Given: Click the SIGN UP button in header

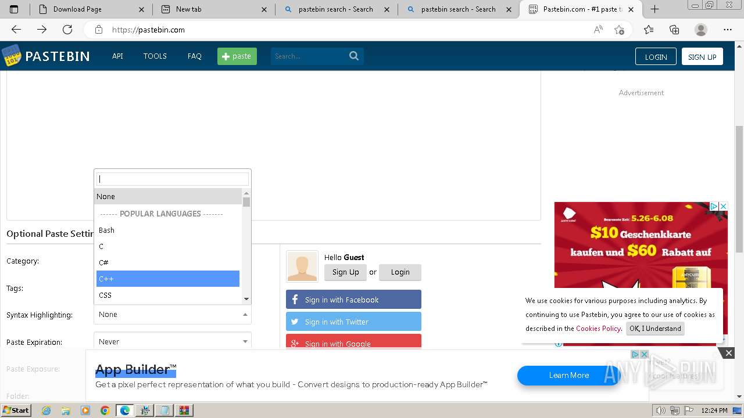Looking at the screenshot, I should click(x=702, y=56).
